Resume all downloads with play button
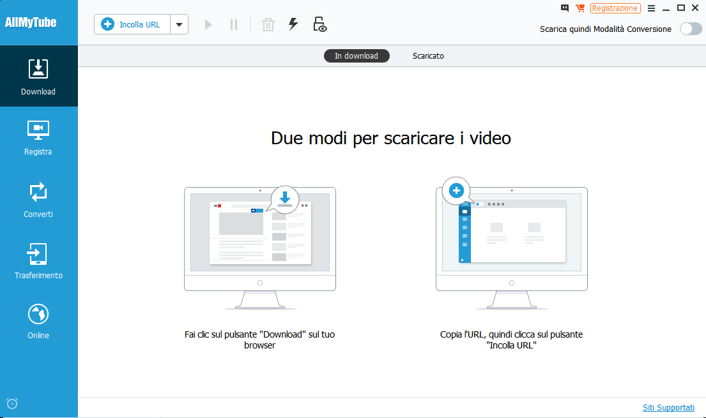This screenshot has height=418, width=706. [x=208, y=24]
